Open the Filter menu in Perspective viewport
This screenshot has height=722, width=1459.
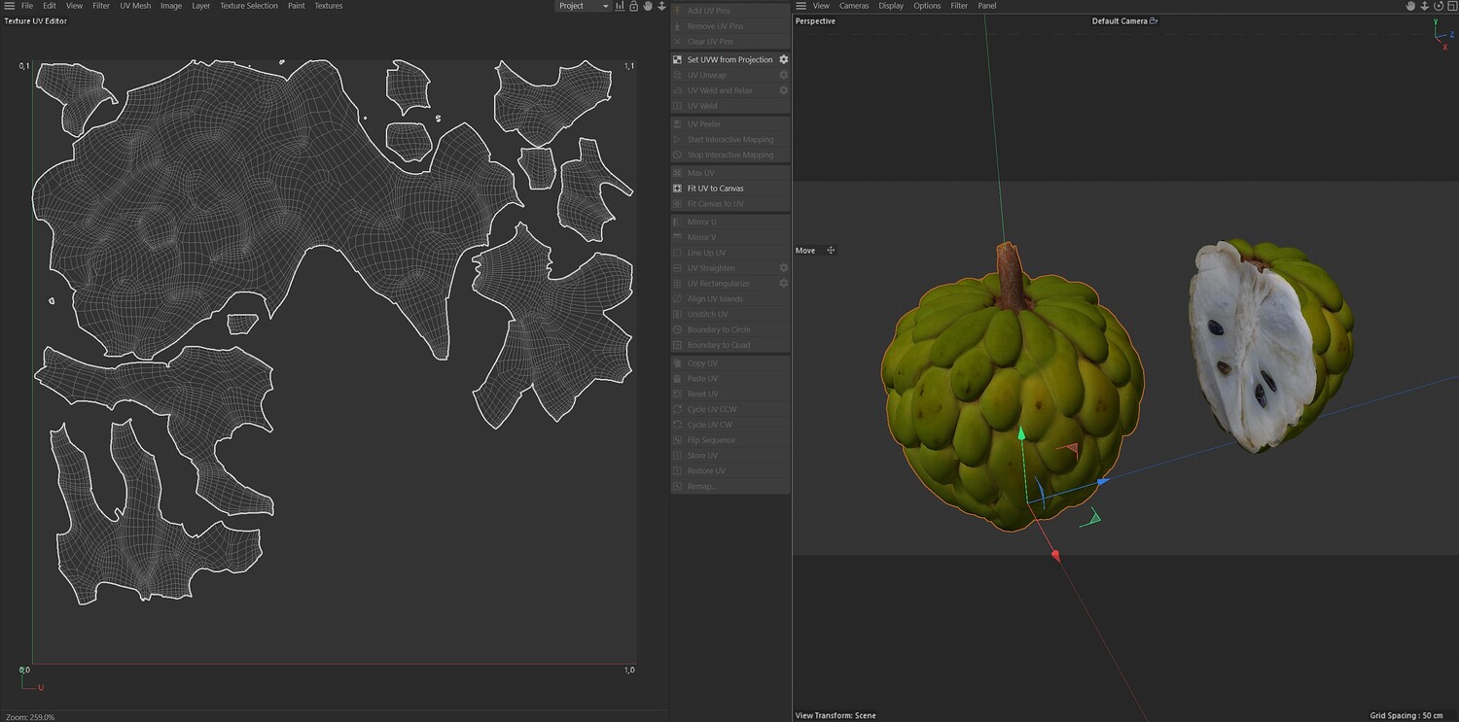959,6
